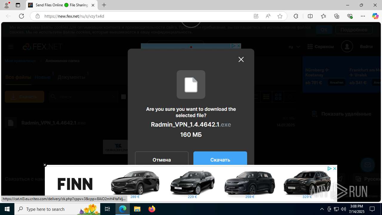Open the FEX.NET hamburger menu
The height and width of the screenshot is (215, 382).
pyautogui.click(x=11, y=47)
